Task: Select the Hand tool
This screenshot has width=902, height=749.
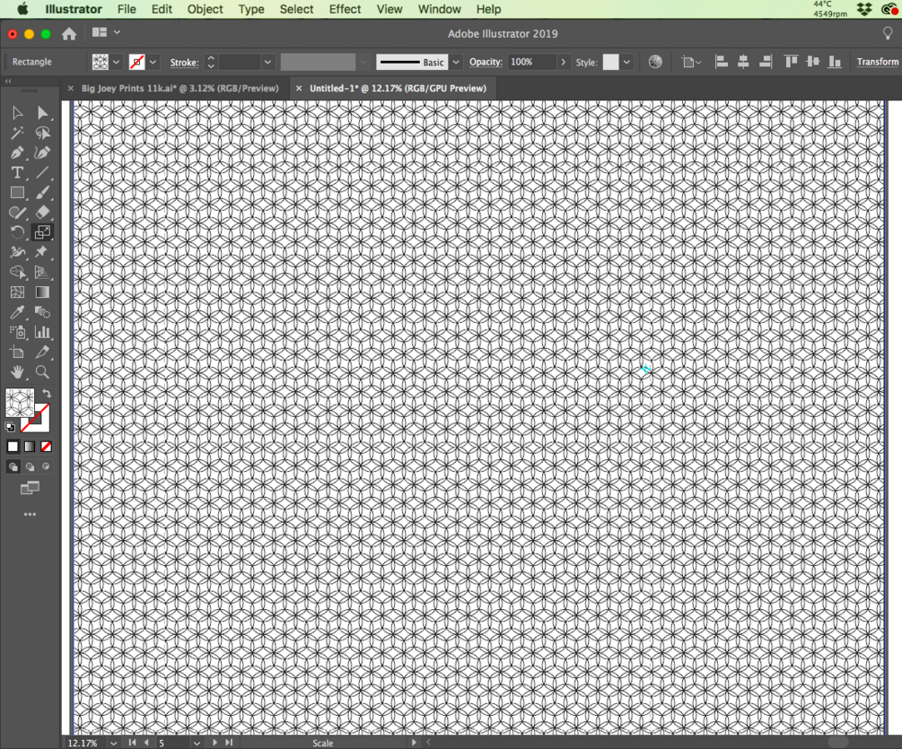Action: click(17, 372)
